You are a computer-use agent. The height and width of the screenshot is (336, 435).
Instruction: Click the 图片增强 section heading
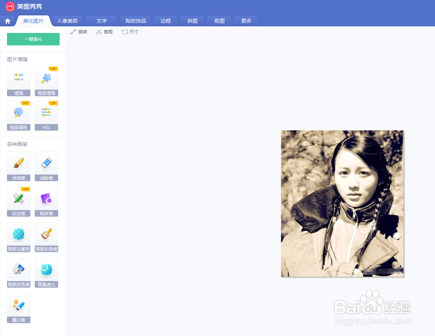click(17, 59)
